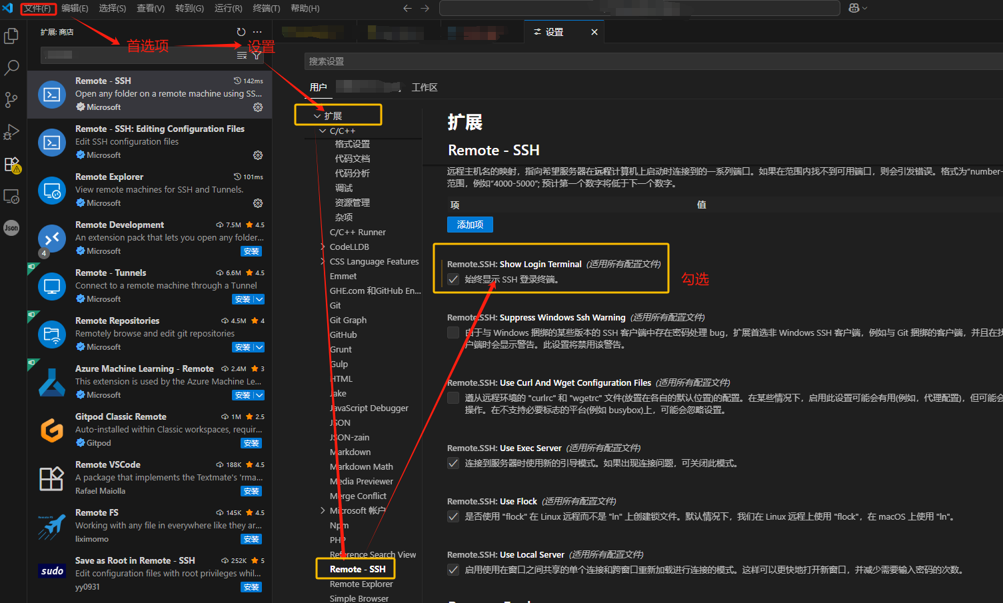
Task: Open install dropdown for Remote - Tunnels
Action: point(259,299)
